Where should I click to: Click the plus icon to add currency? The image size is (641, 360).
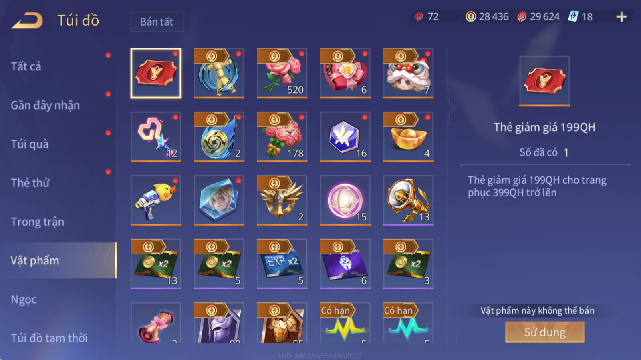(621, 16)
